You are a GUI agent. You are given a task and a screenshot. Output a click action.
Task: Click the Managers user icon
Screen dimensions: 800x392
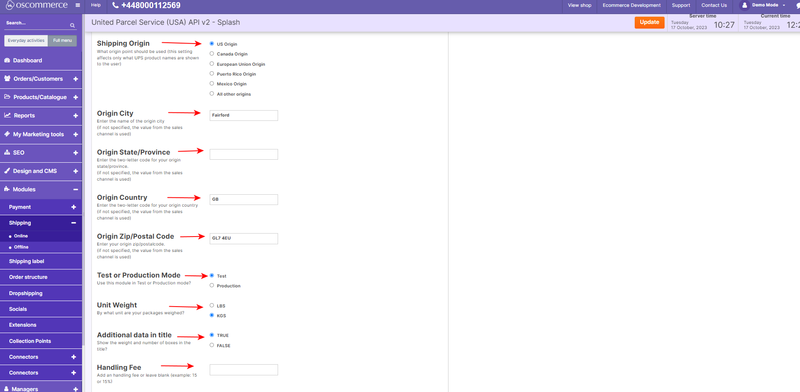point(6,389)
